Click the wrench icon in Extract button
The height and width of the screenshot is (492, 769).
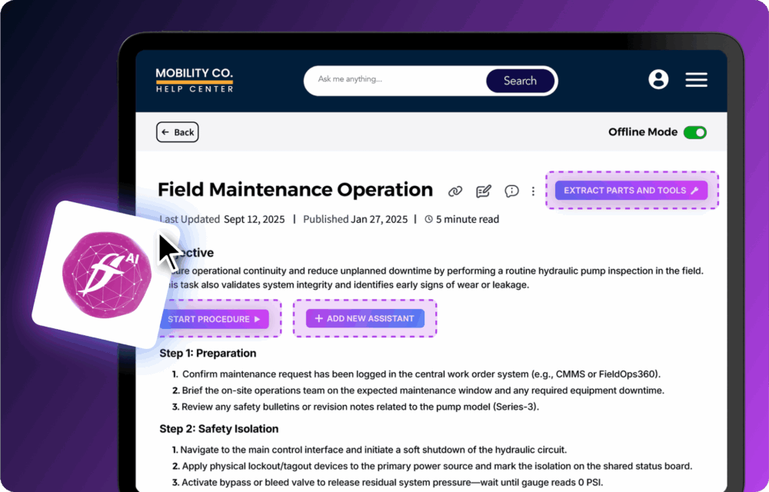click(694, 191)
